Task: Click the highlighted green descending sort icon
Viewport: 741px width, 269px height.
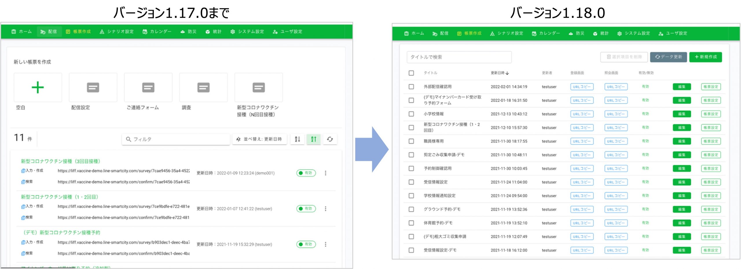Action: [x=313, y=139]
